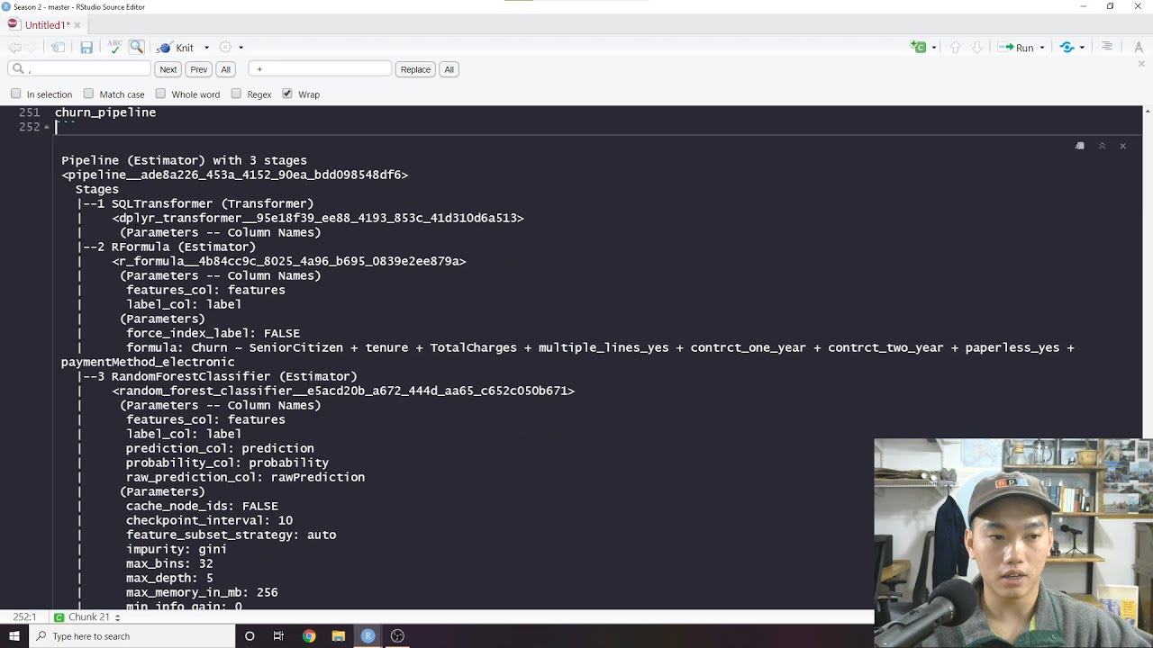Run spellcheck with the ABC icon
Viewport: 1153px width, 648px height.
(113, 47)
